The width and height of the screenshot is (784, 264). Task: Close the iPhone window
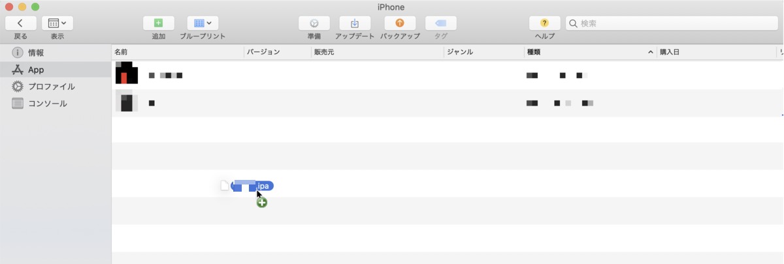pyautogui.click(x=8, y=7)
